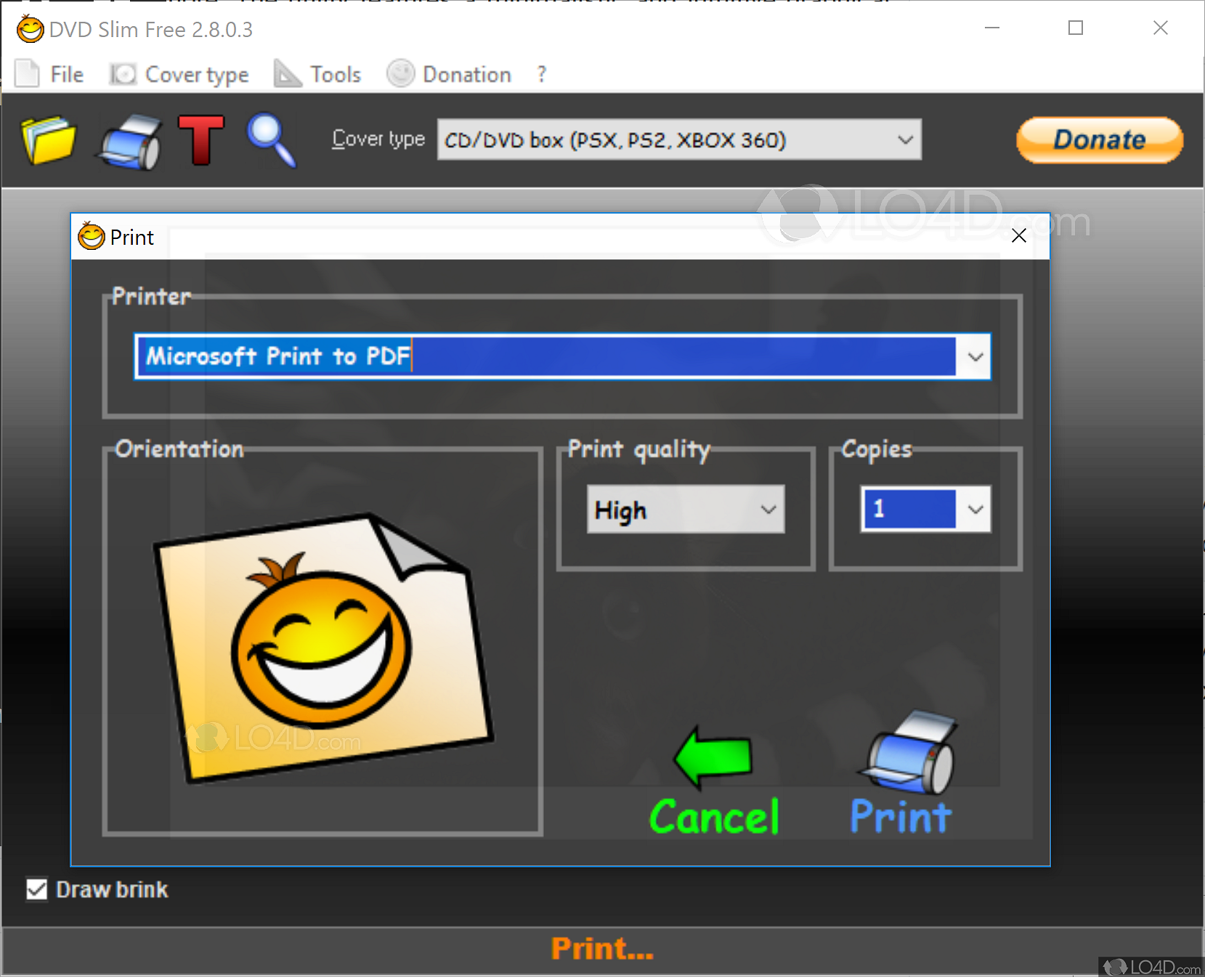Screen dimensions: 1205x977
Task: Close the Print dialog
Action: (x=1019, y=235)
